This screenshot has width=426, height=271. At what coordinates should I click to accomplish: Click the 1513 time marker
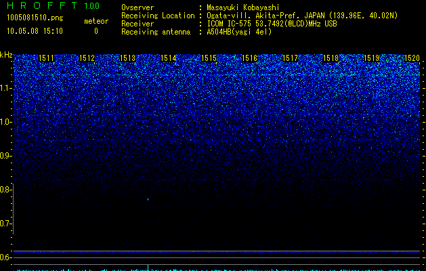[128, 58]
